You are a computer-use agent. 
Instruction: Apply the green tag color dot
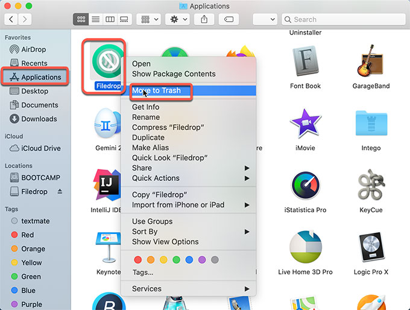click(177, 260)
